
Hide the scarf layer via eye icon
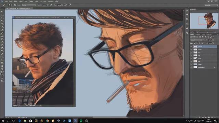(x=191, y=58)
